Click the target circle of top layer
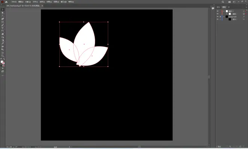This screenshot has width=248, height=149. tap(244, 11)
